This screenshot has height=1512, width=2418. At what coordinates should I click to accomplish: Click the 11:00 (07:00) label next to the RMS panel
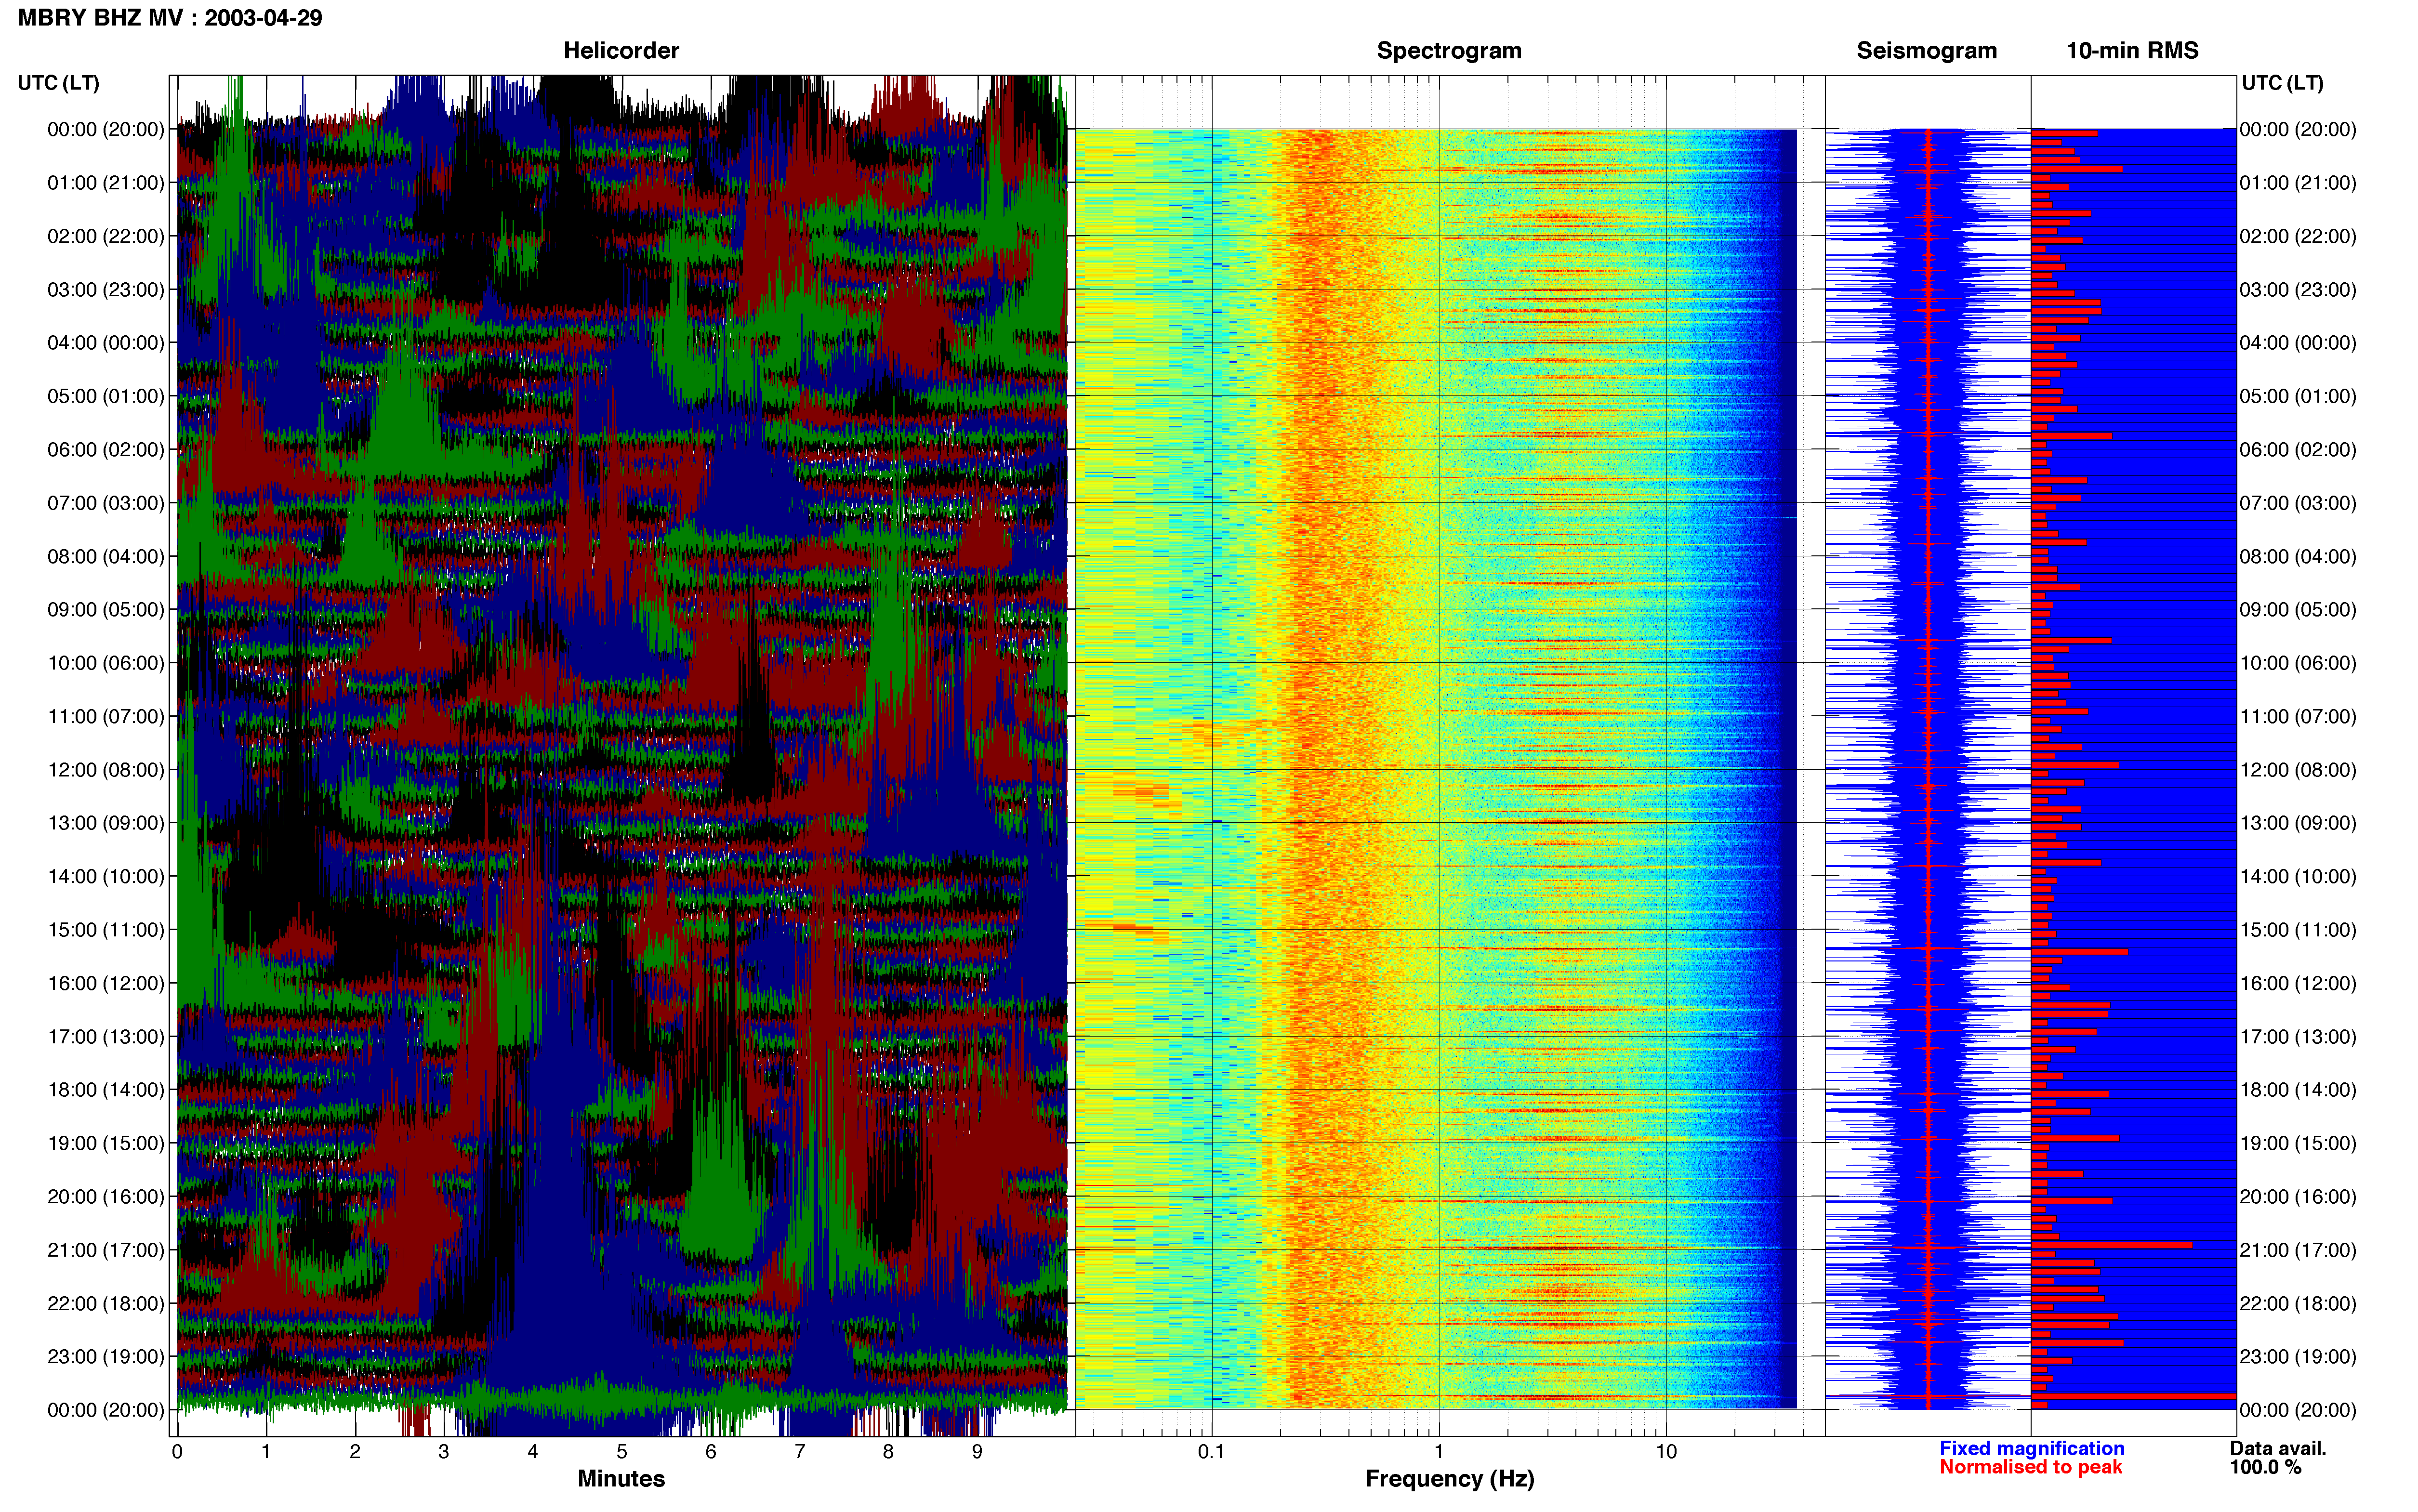point(2298,717)
